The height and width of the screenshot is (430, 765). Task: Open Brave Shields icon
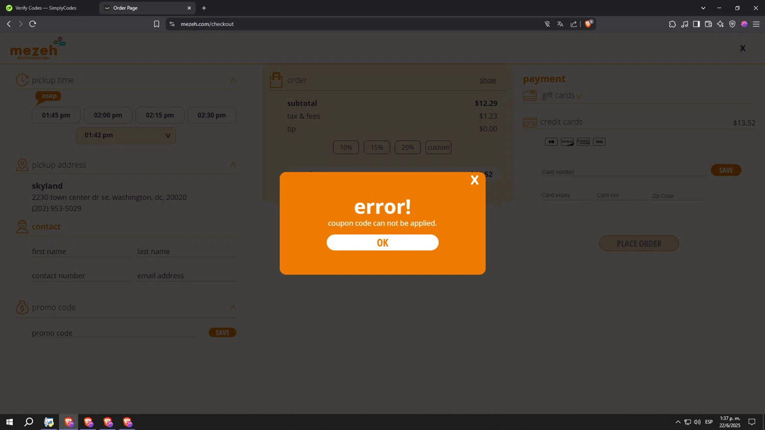589,23
